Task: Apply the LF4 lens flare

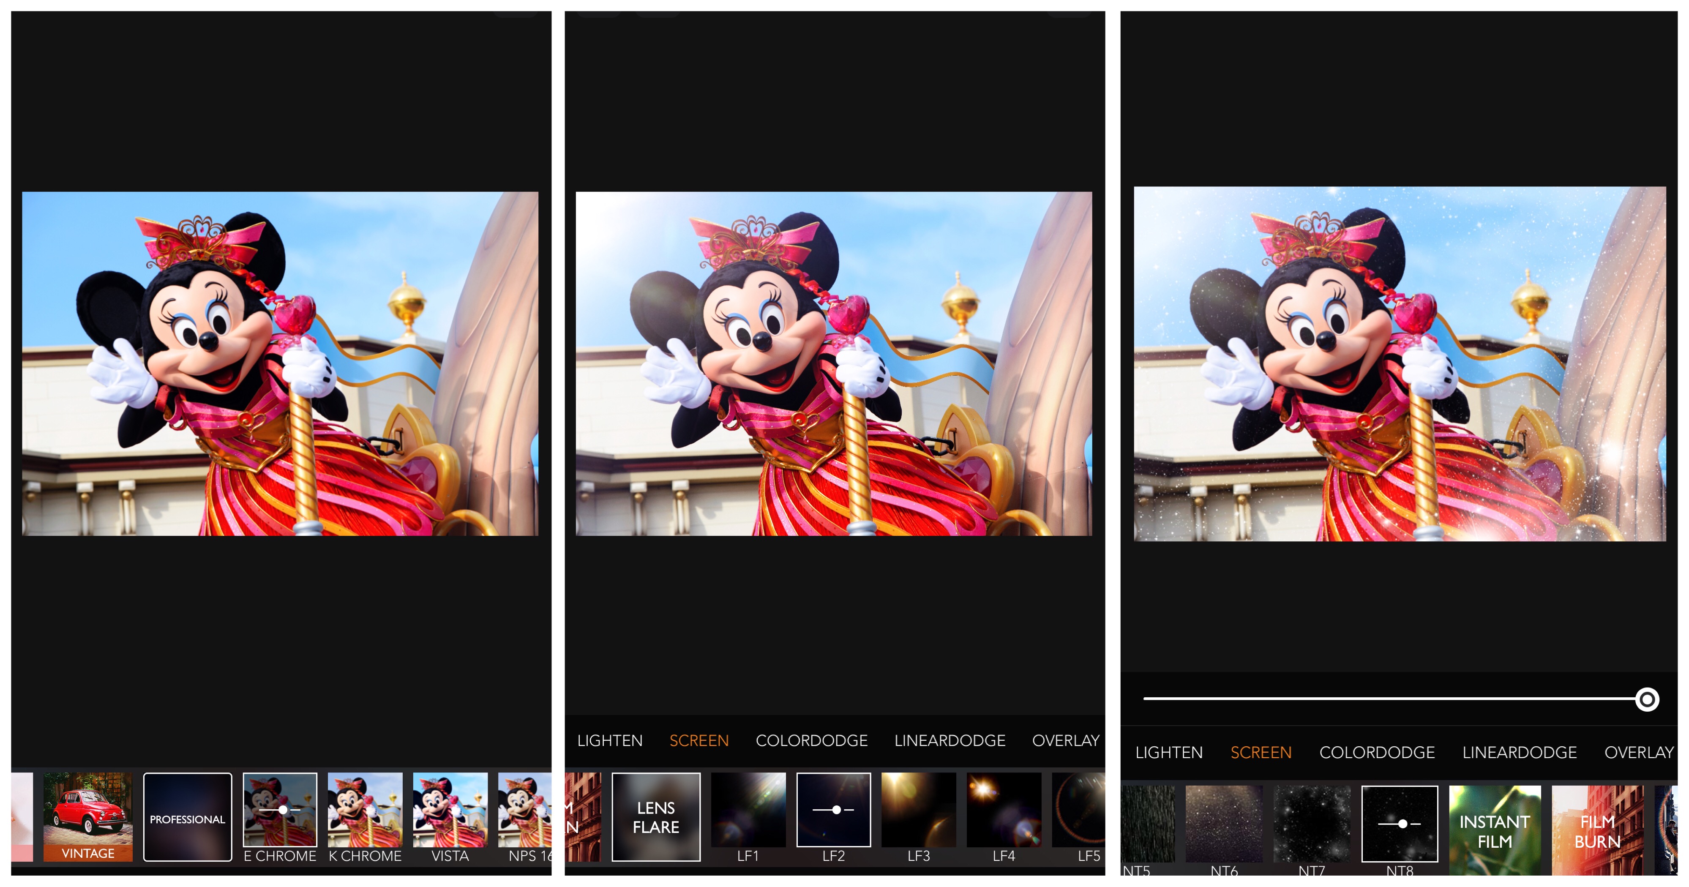Action: pyautogui.click(x=1004, y=810)
